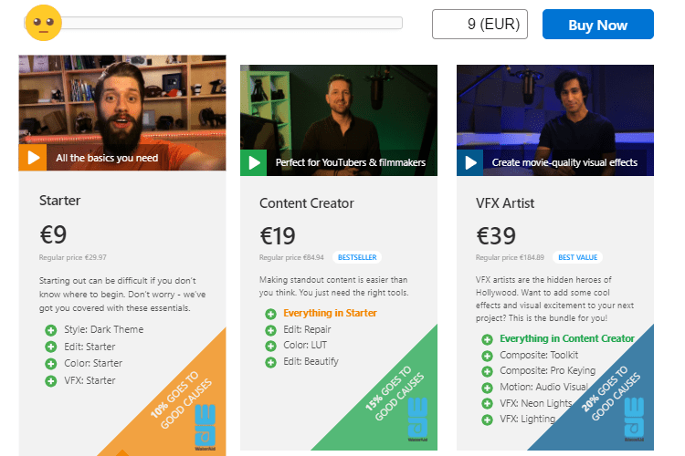Screen dimensions: 685x456
Task: Open the Everything in Content Creator link
Action: [x=567, y=338]
